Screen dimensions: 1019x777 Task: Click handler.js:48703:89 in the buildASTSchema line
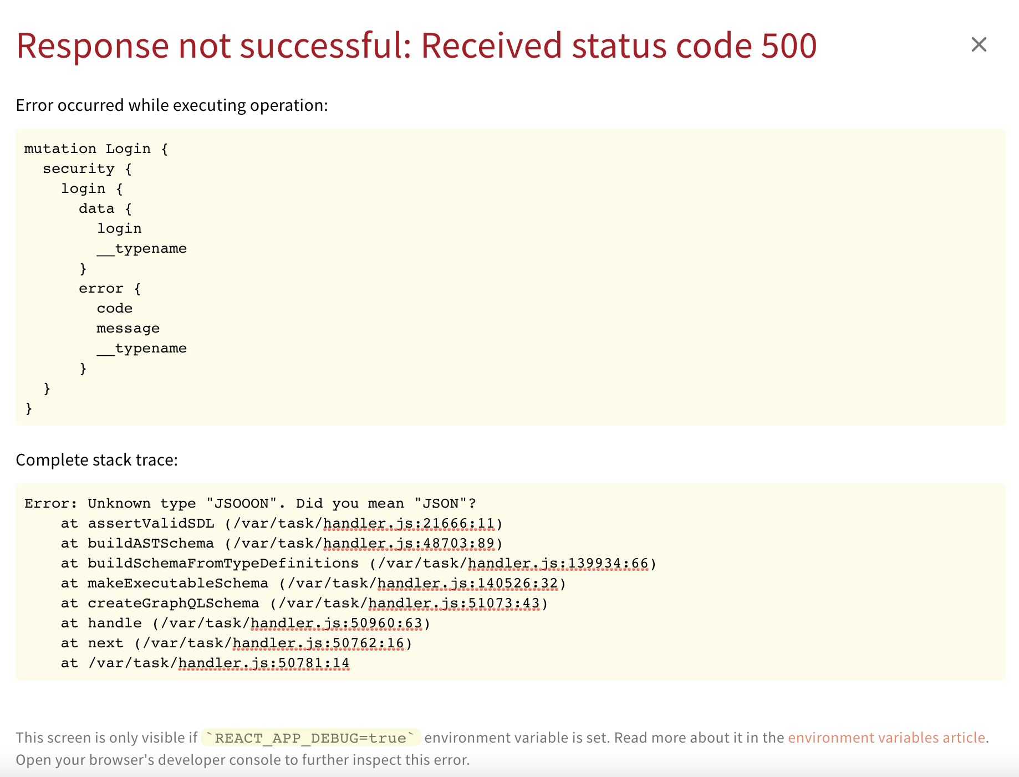(409, 543)
